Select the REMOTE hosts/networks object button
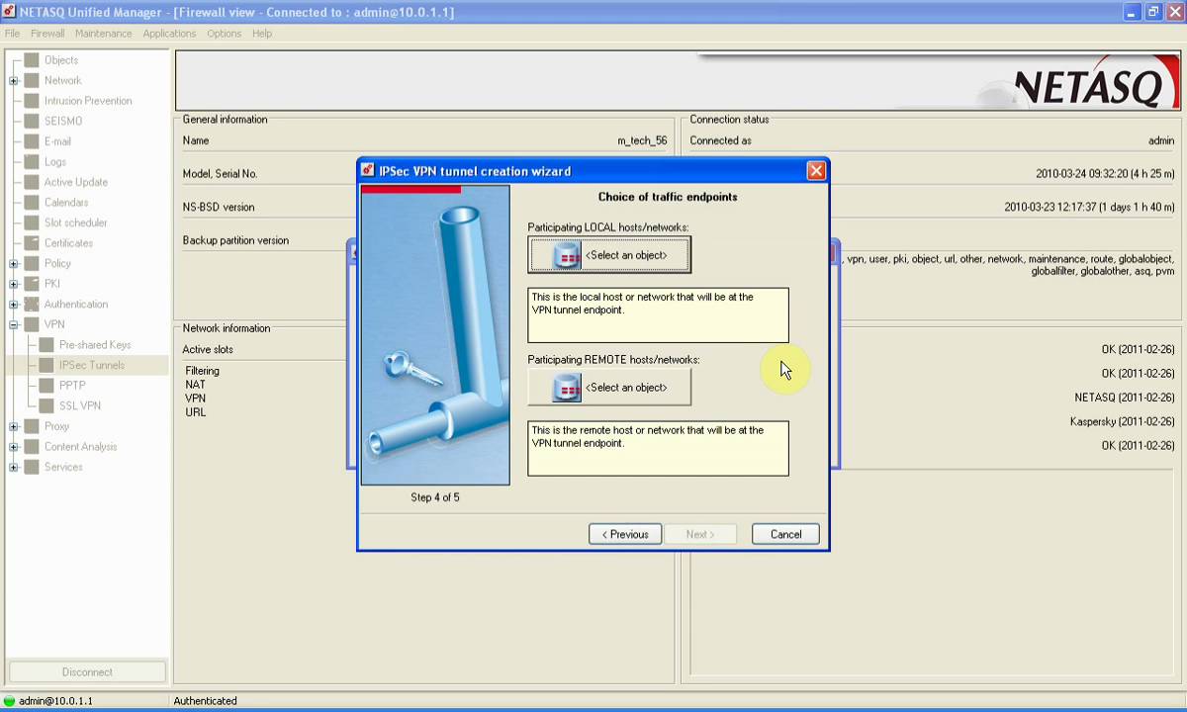Screen dimensions: 1187x712 point(609,388)
